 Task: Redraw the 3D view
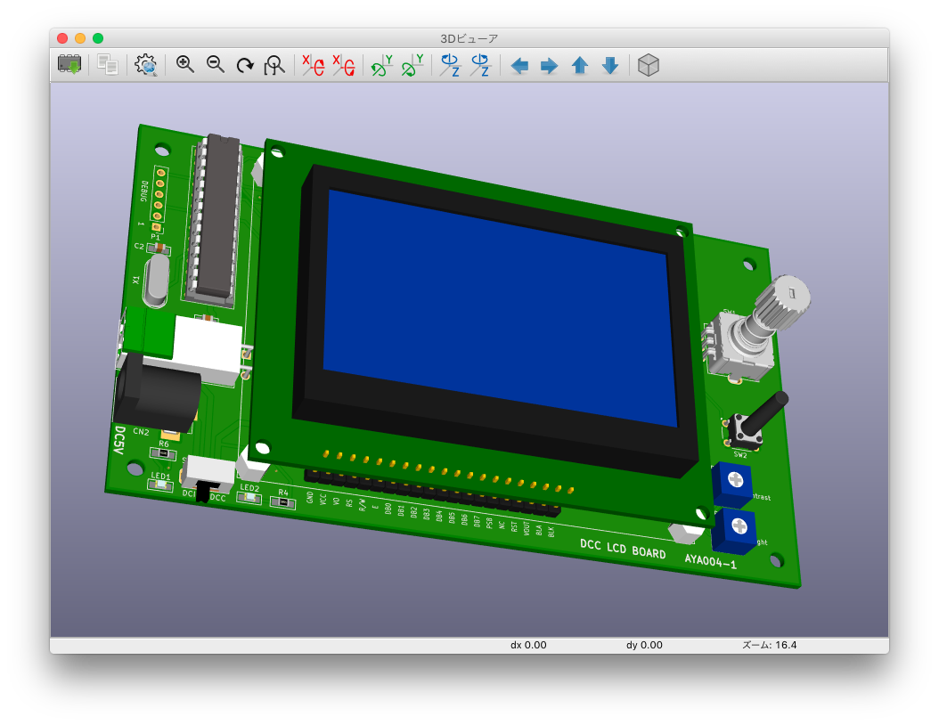[x=245, y=65]
